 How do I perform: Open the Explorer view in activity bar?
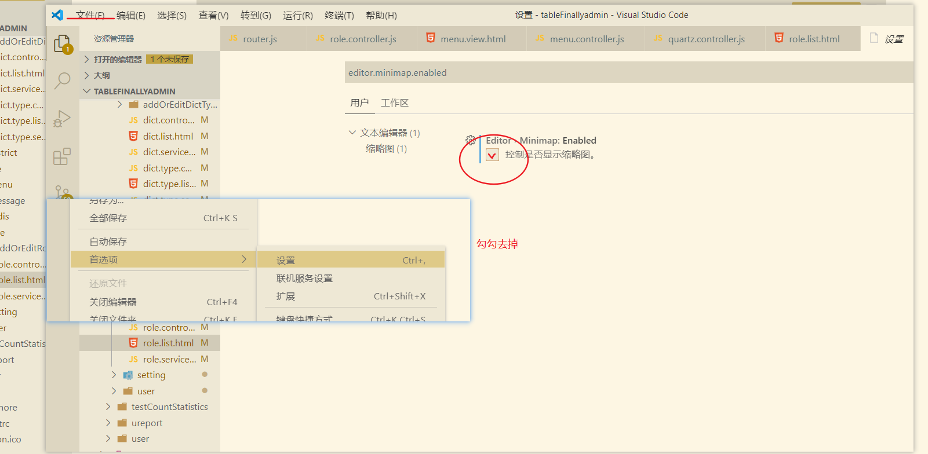(x=62, y=44)
